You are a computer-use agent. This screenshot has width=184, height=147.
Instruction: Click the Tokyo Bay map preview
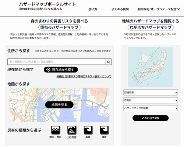tap(59, 105)
